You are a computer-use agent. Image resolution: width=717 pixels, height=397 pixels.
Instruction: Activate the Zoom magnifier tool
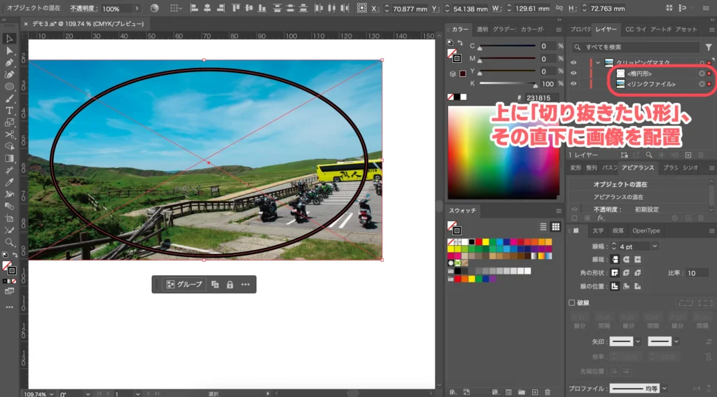tap(10, 242)
